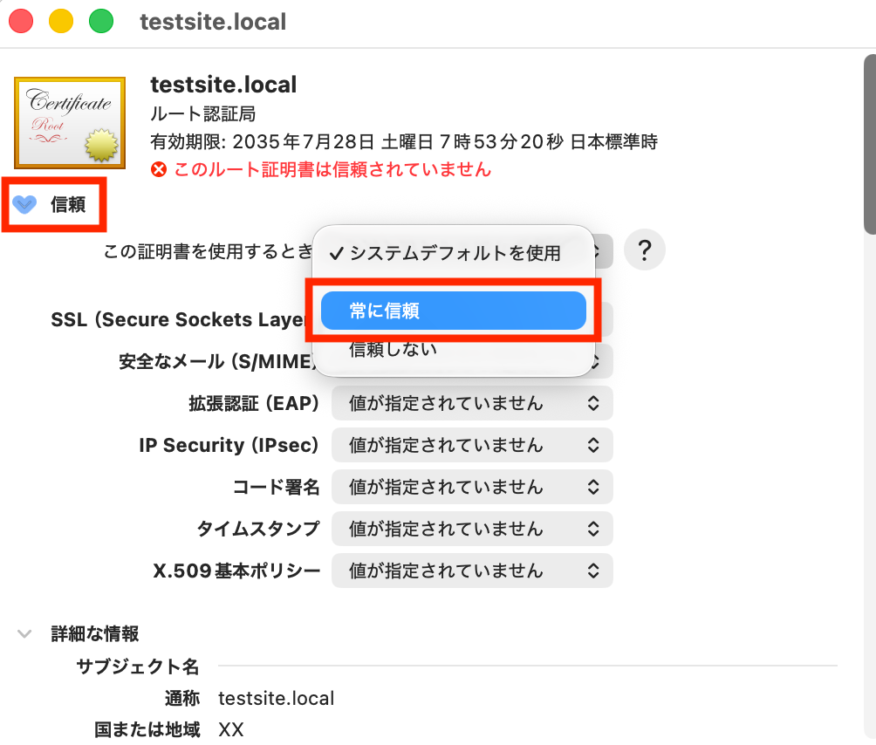This screenshot has width=876, height=745.
Task: Click the vertical scrollbar thumb
Action: [x=870, y=144]
